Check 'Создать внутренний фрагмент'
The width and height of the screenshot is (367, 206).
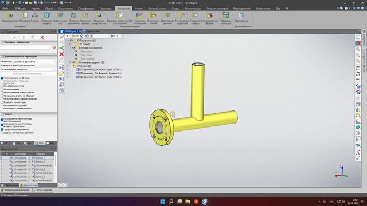click(x=2, y=133)
